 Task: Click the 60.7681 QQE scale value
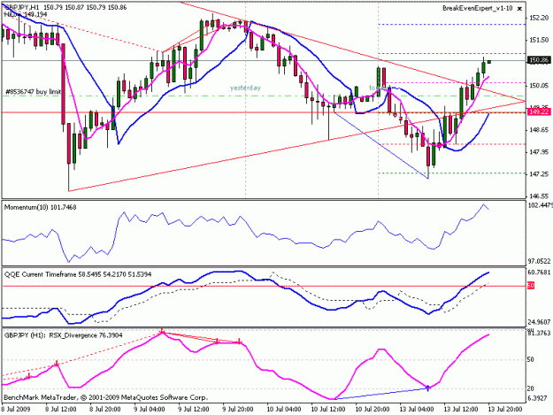(x=539, y=273)
